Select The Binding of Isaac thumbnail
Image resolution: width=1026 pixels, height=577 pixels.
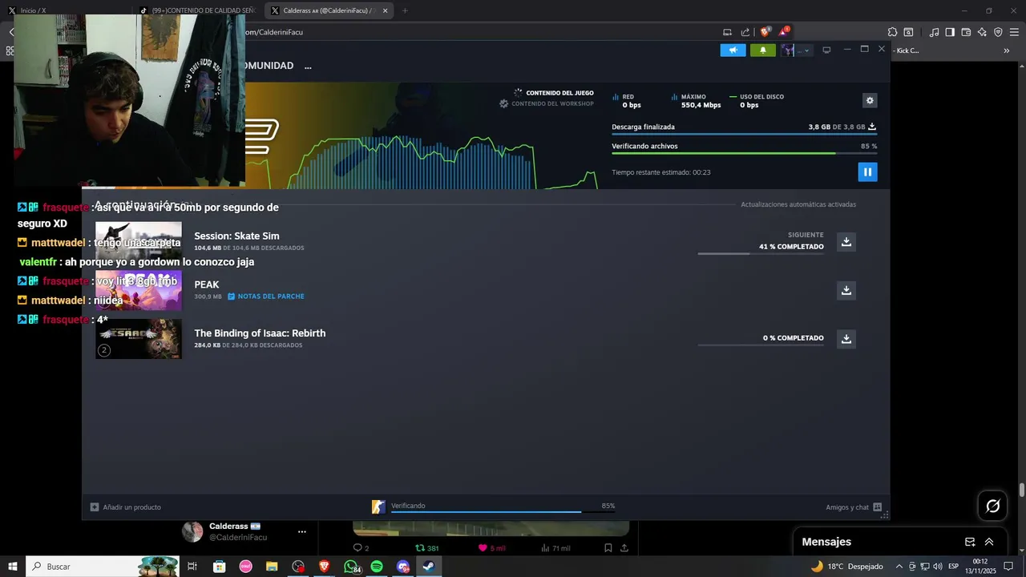[x=139, y=339]
